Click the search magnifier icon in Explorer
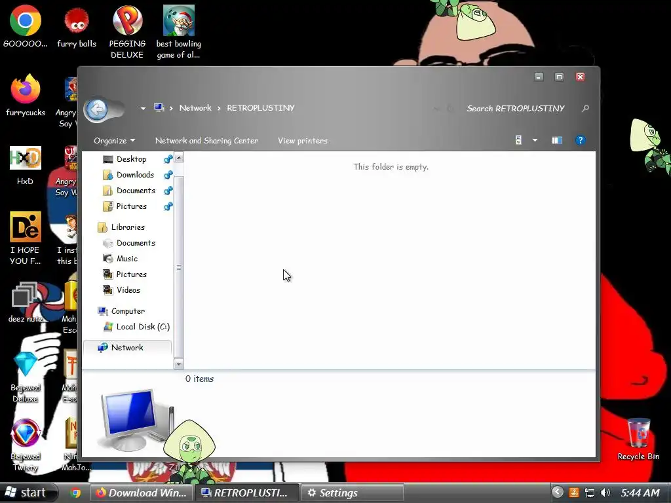The height and width of the screenshot is (503, 671). (585, 108)
